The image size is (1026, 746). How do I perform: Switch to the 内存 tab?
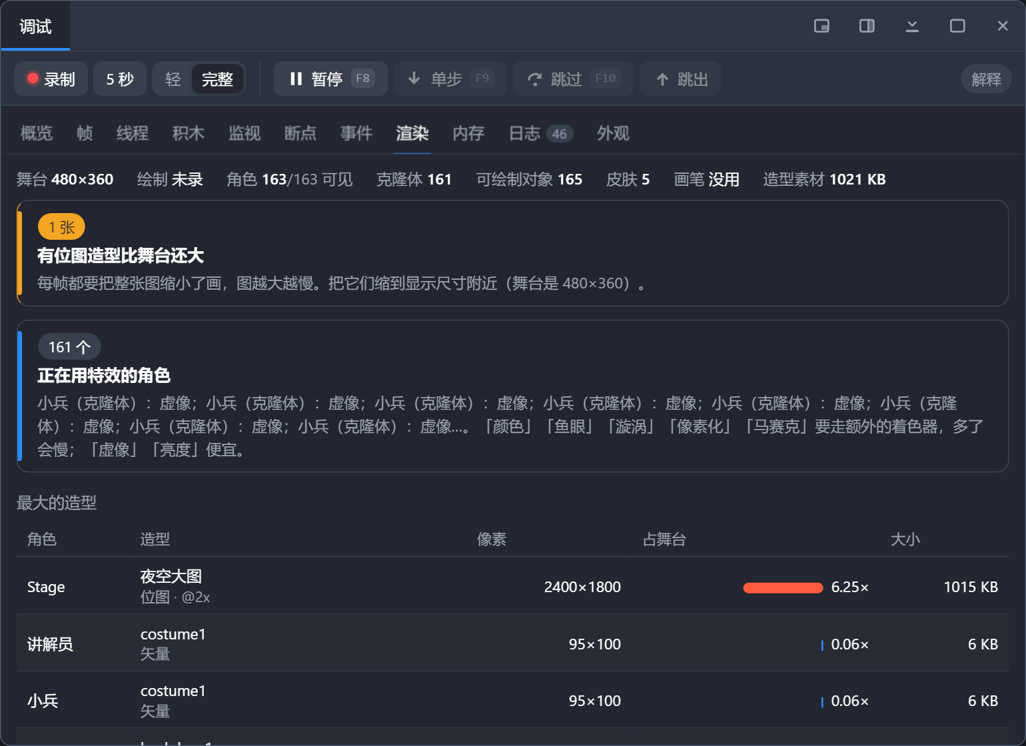tap(468, 133)
